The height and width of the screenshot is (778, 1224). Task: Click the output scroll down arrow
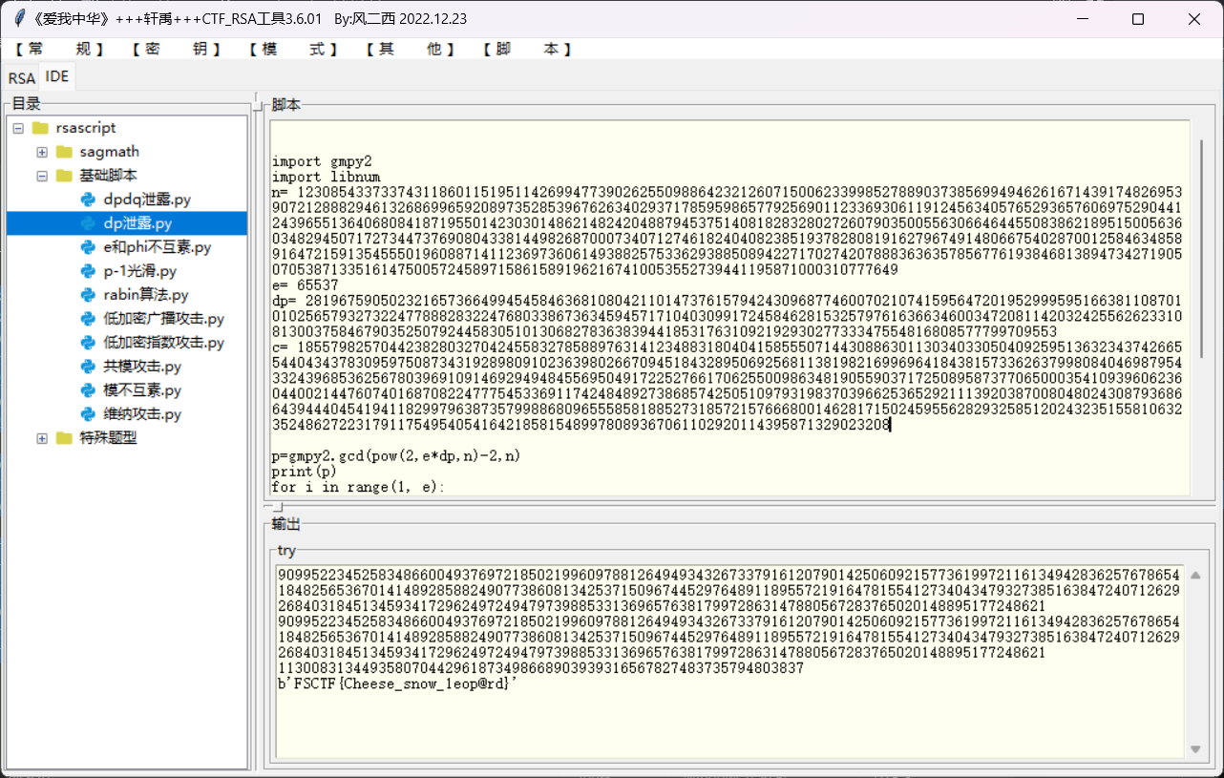(x=1194, y=750)
